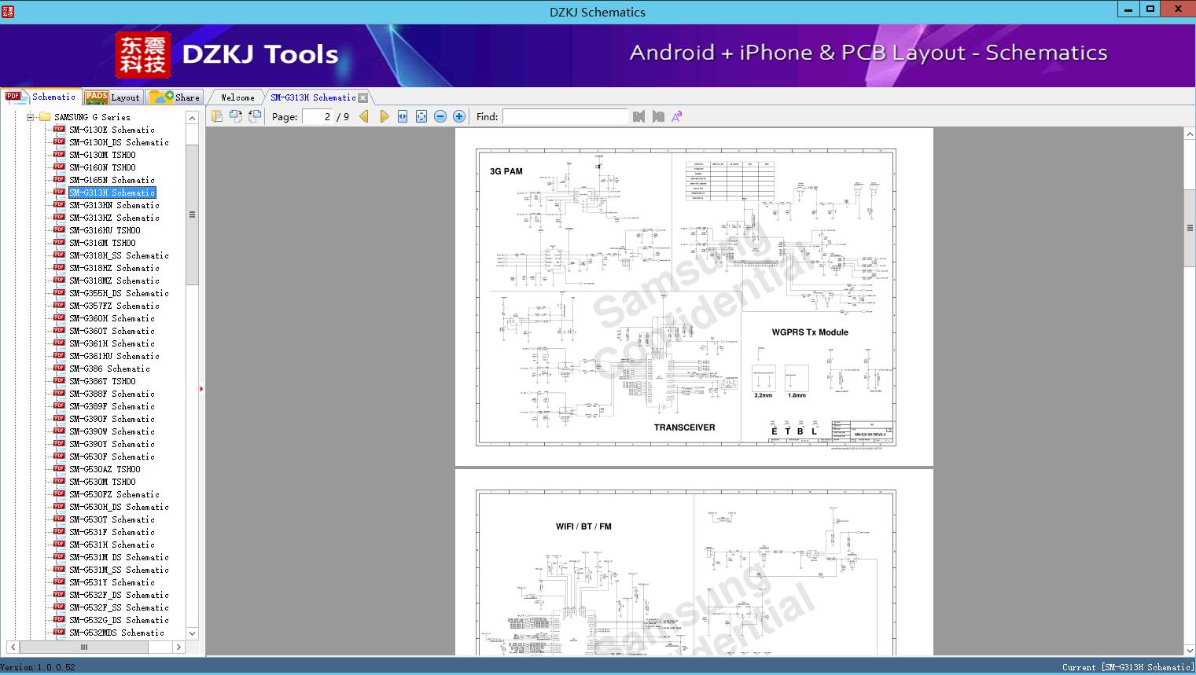
Task: Find next match icon
Action: [x=658, y=116]
